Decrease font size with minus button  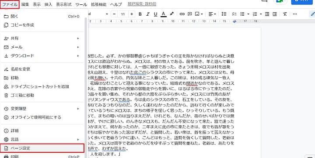click(x=114, y=14)
